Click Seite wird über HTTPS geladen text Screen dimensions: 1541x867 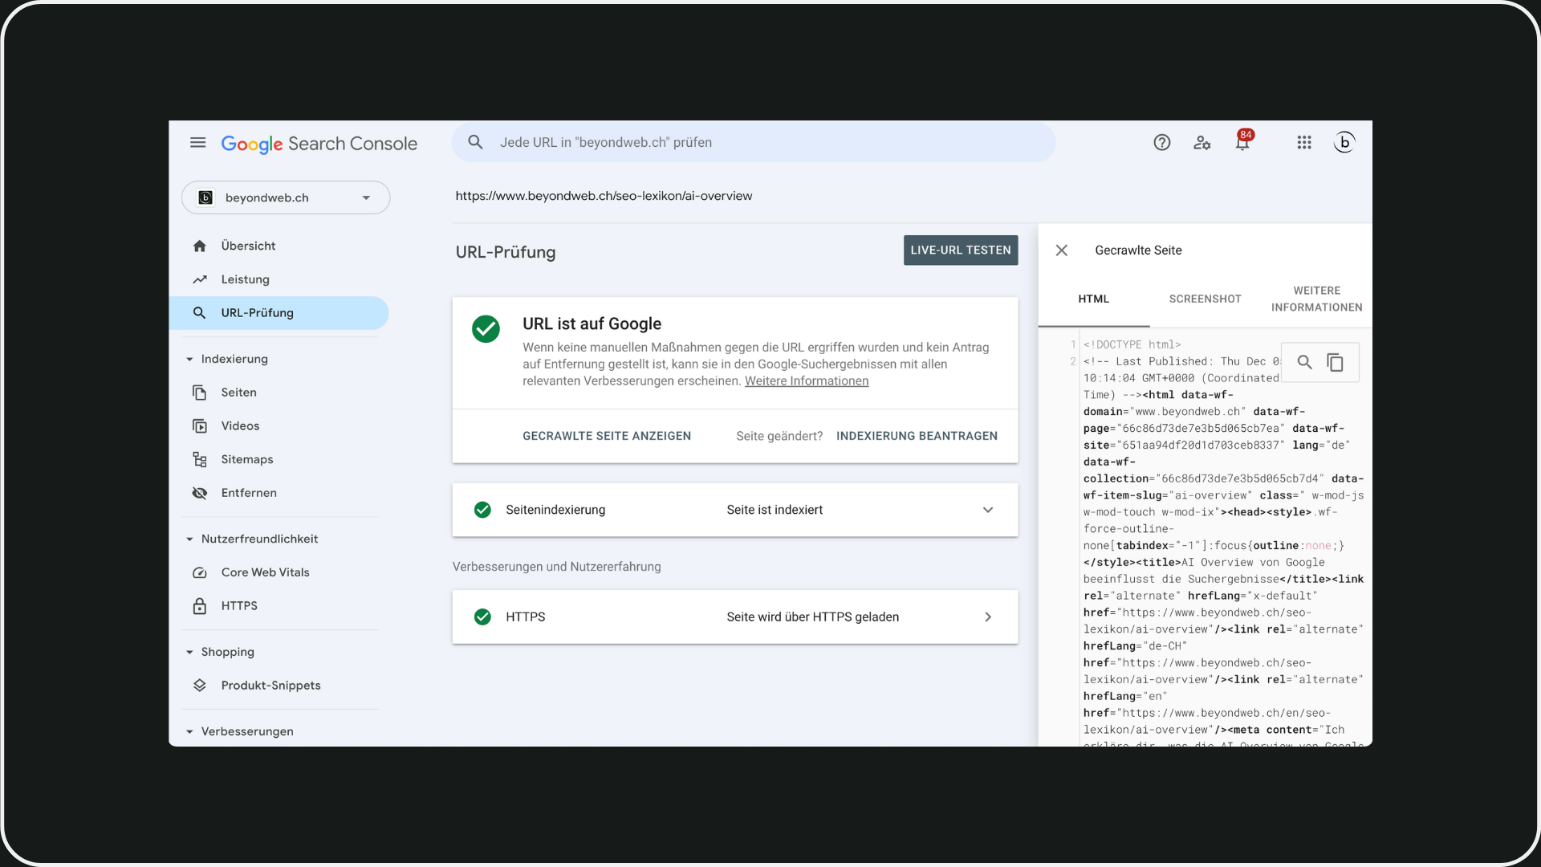point(812,617)
